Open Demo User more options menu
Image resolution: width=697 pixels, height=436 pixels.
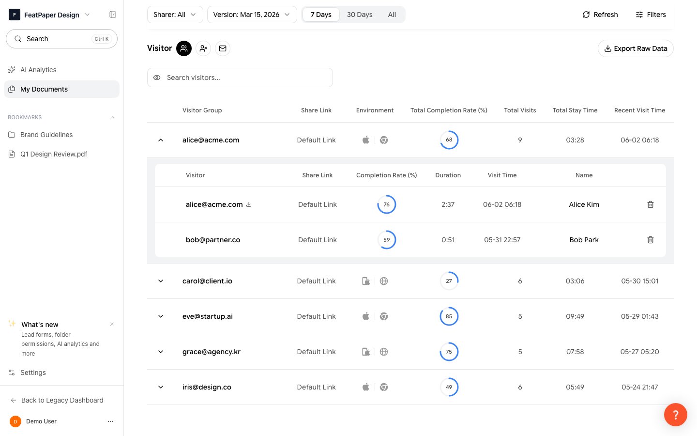point(110,421)
